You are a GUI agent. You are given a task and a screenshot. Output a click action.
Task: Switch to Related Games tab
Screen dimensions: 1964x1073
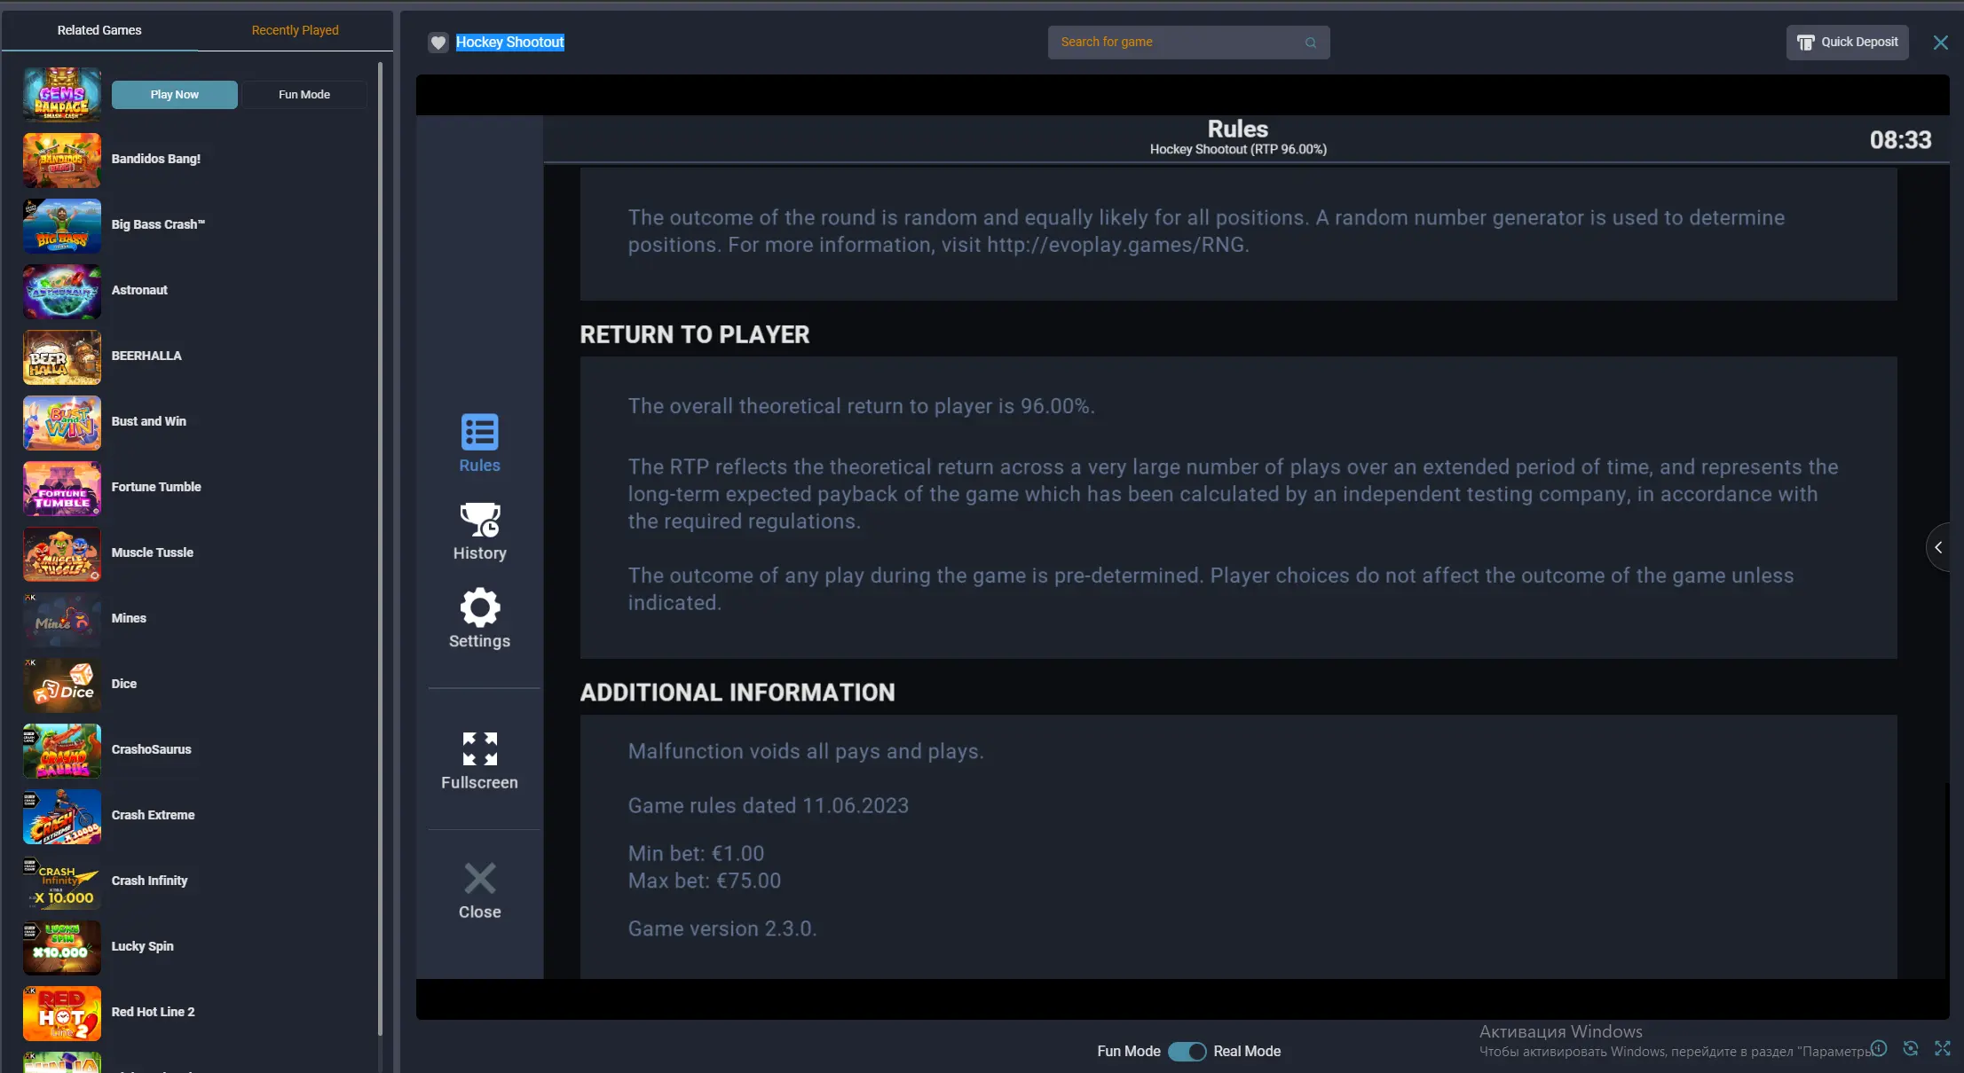click(99, 30)
